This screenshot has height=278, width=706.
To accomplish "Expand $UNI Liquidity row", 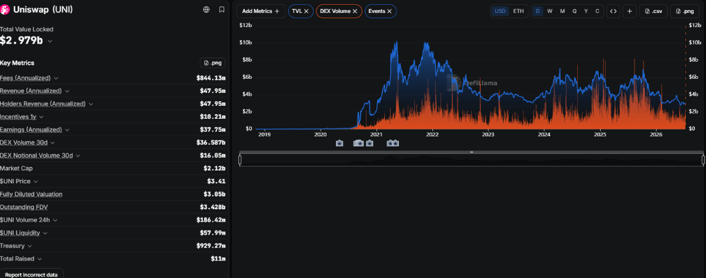I will point(45,233).
